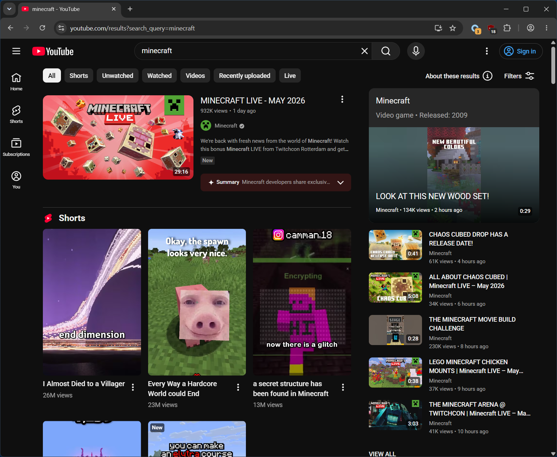This screenshot has height=457, width=557.
Task: Open the Chrome three-dot menu
Action: point(546,28)
